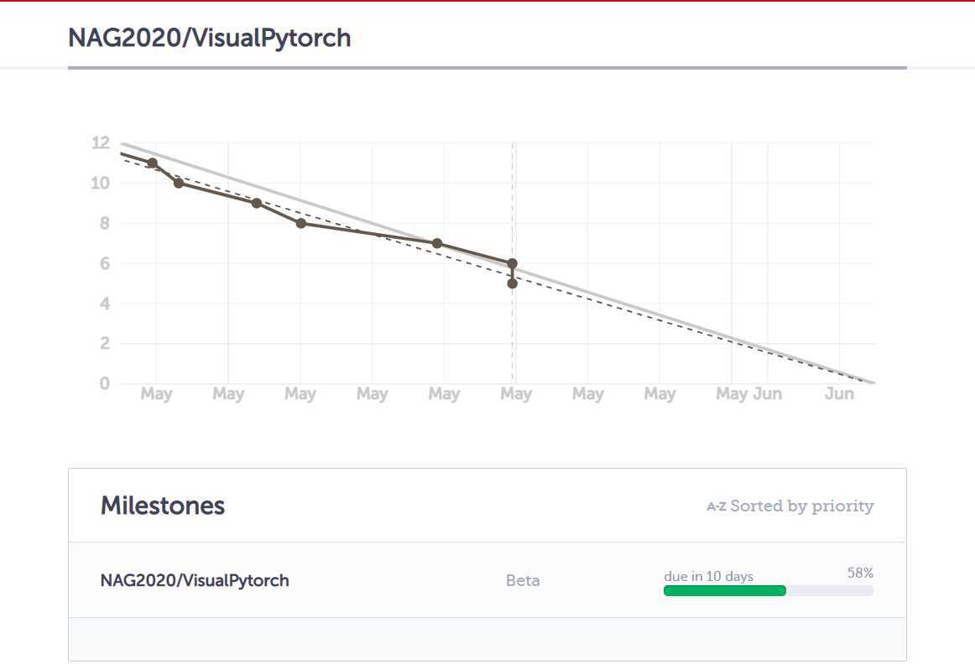The height and width of the screenshot is (664, 975).
Task: Click the burndown data point at value 8
Action: pyautogui.click(x=301, y=223)
